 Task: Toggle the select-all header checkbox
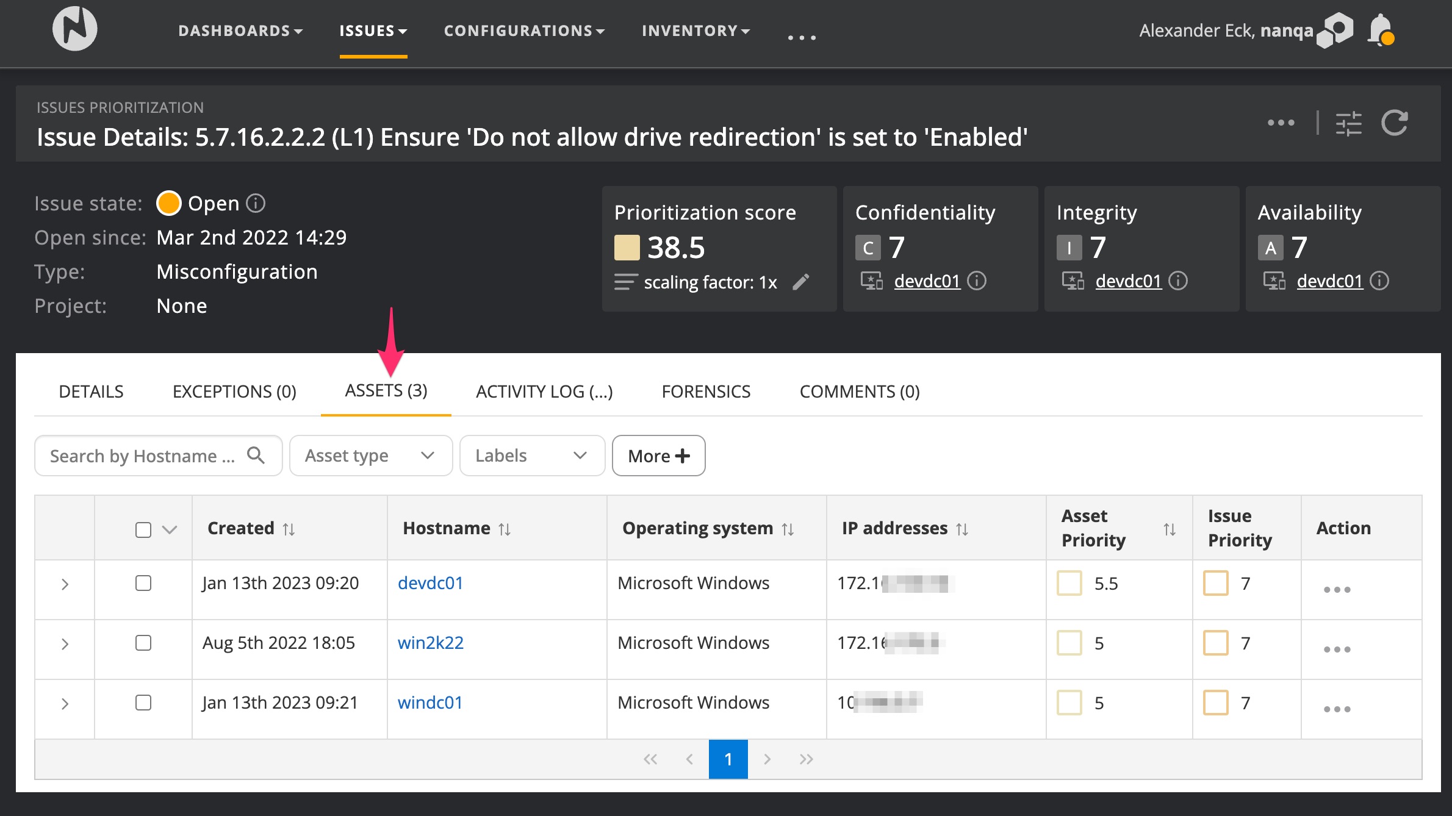[143, 529]
